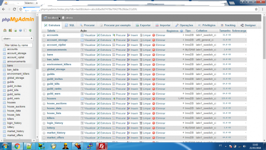Check the accounts table checkbox

point(44,35)
